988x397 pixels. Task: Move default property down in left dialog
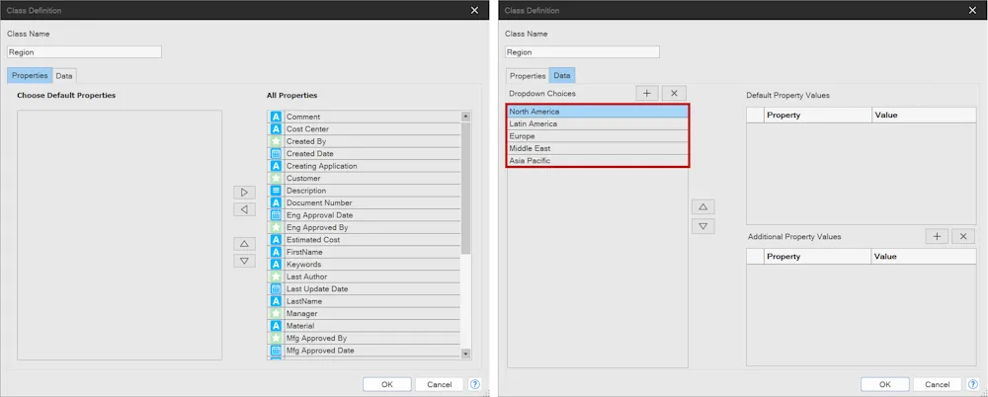pos(244,261)
